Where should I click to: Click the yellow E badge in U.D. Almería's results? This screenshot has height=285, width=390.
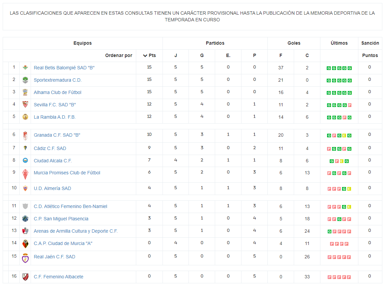coord(349,189)
